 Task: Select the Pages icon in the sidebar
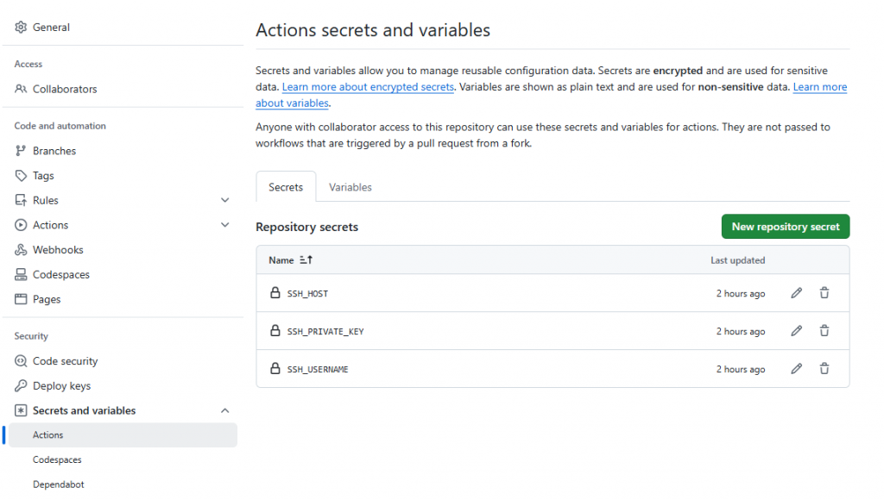click(x=18, y=299)
